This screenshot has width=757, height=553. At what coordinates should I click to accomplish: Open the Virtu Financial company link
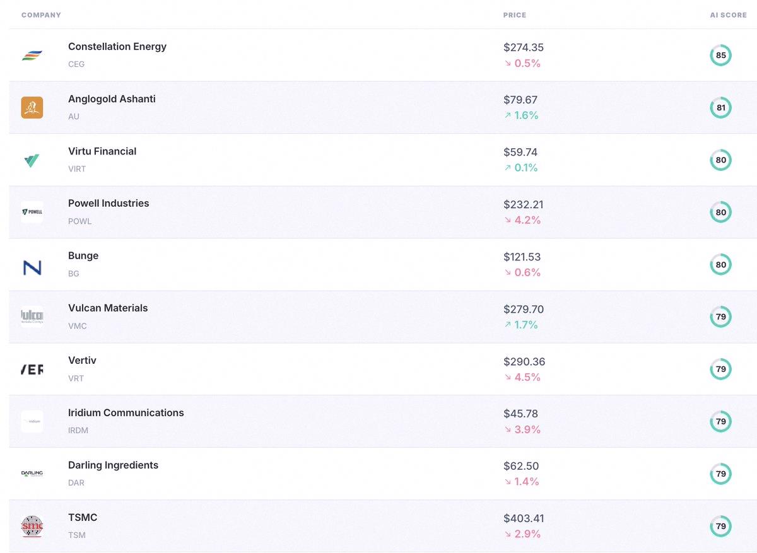pos(102,151)
